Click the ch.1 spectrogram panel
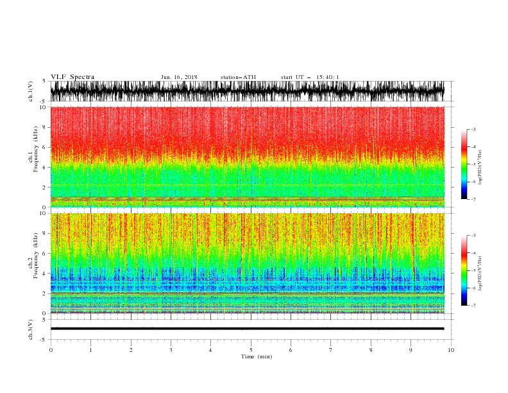The image size is (508, 393). [247, 157]
